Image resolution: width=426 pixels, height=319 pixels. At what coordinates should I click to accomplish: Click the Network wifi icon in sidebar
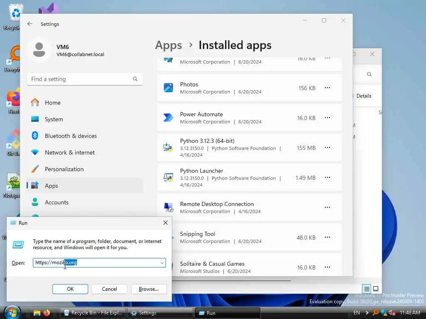(35, 152)
